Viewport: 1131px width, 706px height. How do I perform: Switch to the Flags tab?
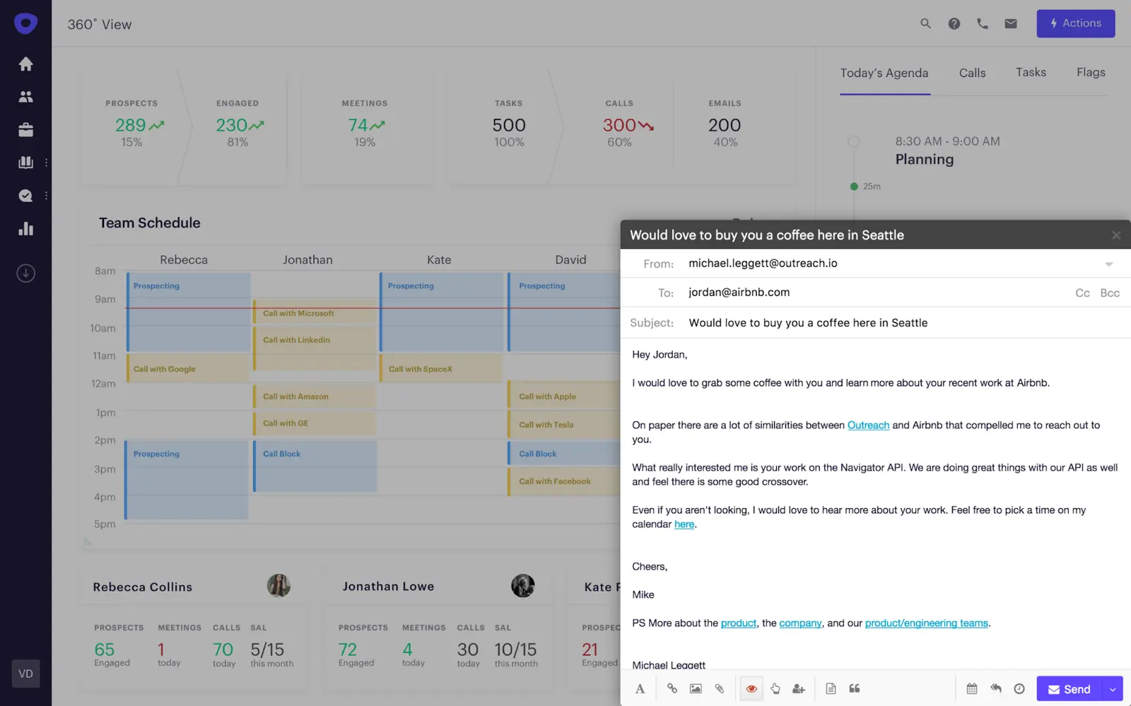click(x=1091, y=72)
